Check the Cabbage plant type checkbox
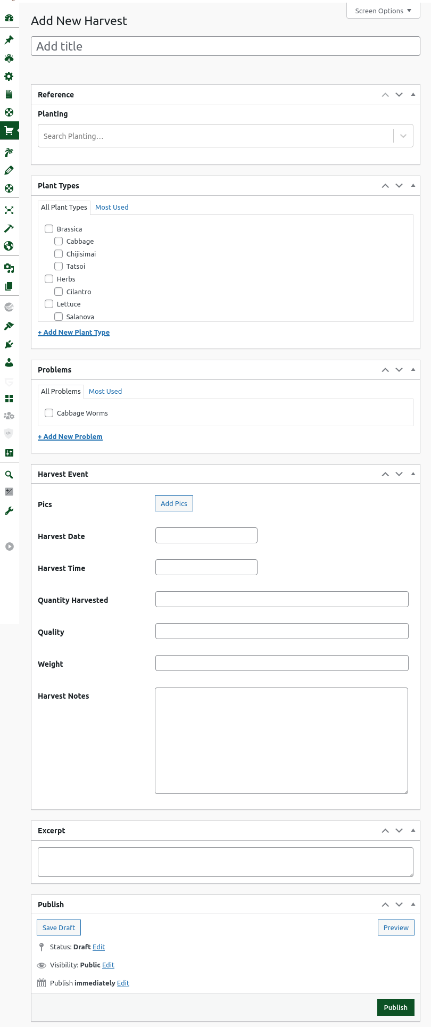This screenshot has width=431, height=1027. coord(59,242)
